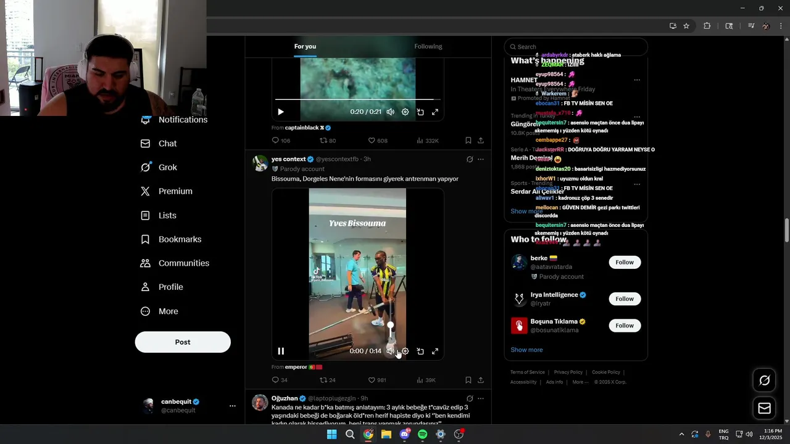Like the post with 981 likes
This screenshot has height=444, width=790.
[377, 380]
